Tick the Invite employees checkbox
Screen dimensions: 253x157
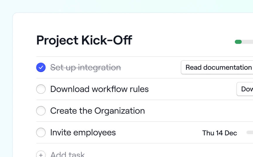click(x=41, y=133)
